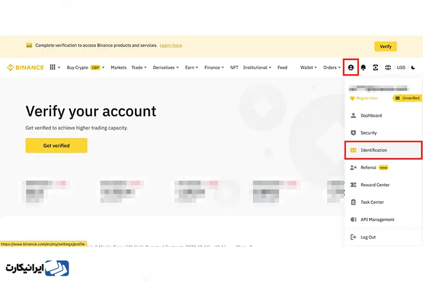Click the ID card icon in verification banner
The image size is (423, 282).
(29, 46)
